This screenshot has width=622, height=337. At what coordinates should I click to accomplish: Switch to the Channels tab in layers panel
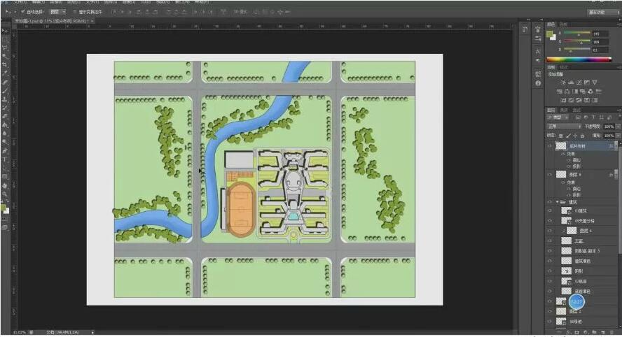pos(564,110)
